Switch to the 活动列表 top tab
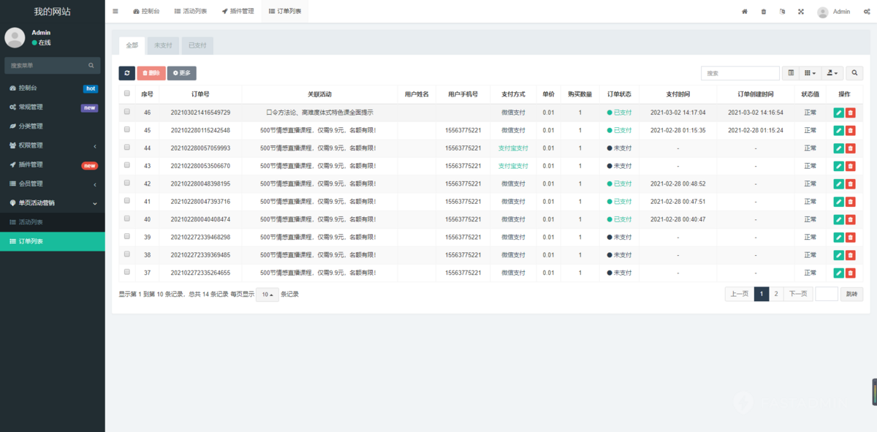The image size is (877, 432). pyautogui.click(x=190, y=12)
